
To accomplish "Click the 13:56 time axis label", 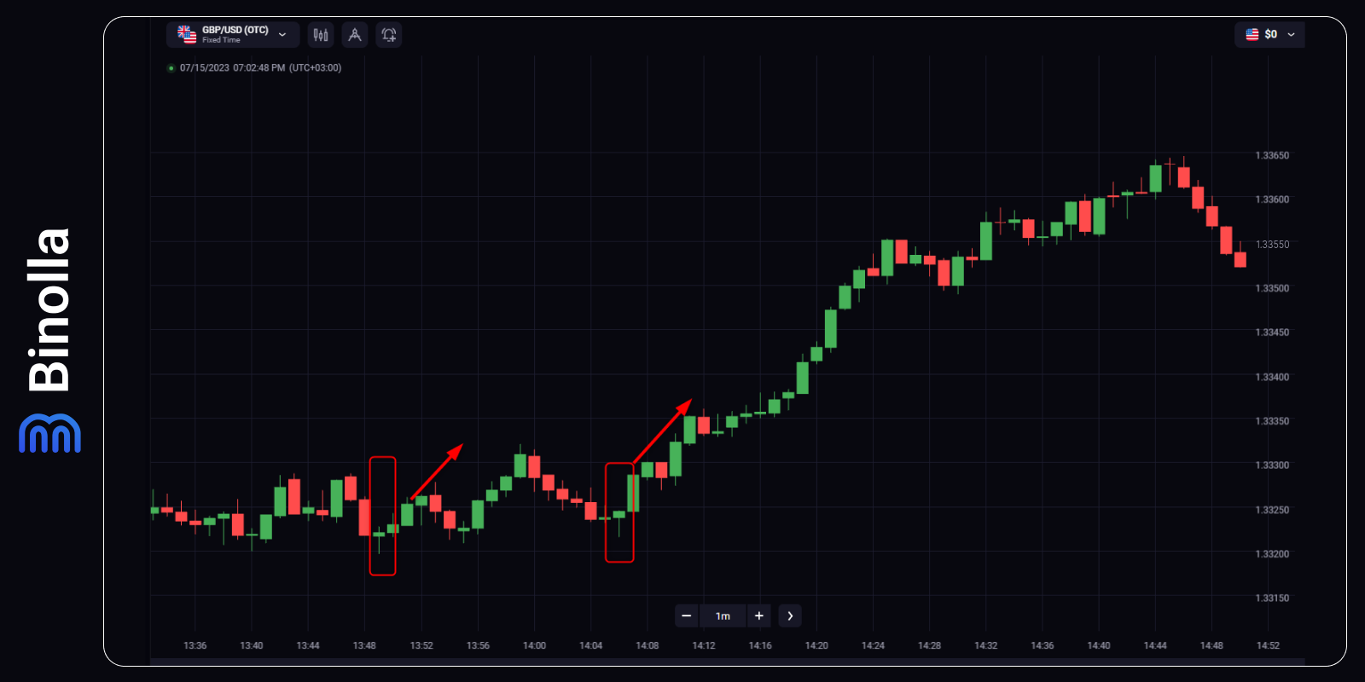I will click(478, 645).
